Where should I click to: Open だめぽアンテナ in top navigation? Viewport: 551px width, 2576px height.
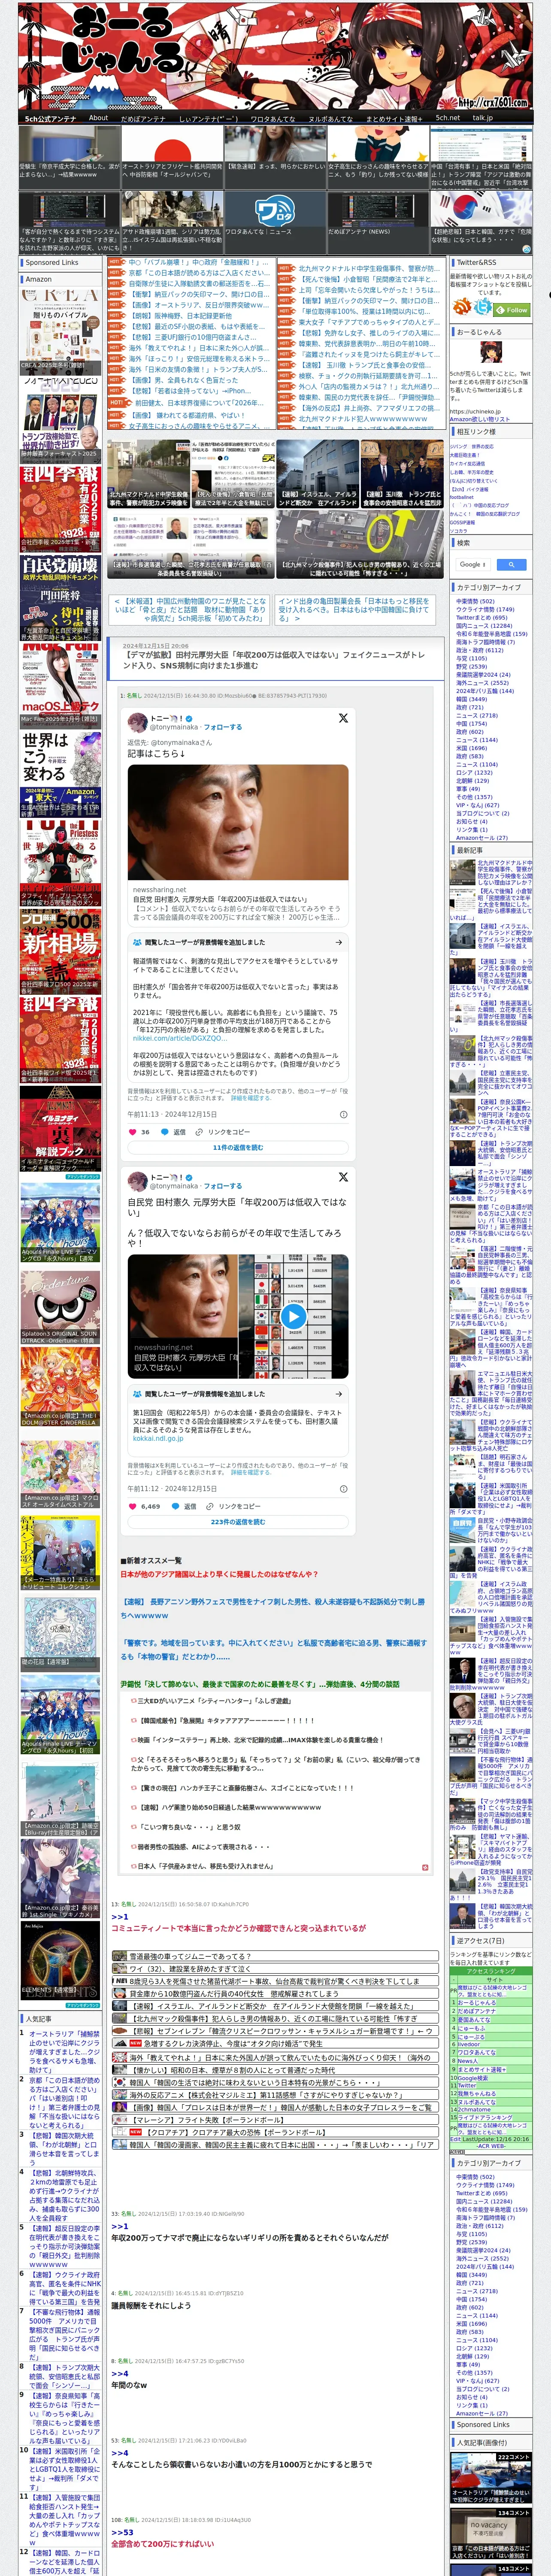coord(143,118)
